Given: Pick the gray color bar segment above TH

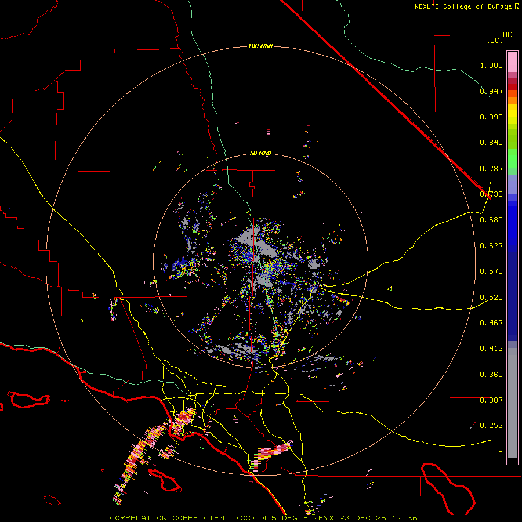Looking at the screenshot, I should click(x=512, y=403).
